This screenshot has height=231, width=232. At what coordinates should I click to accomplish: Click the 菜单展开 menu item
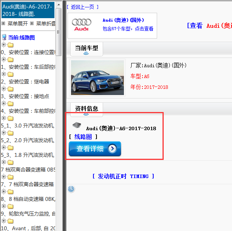point(18,24)
